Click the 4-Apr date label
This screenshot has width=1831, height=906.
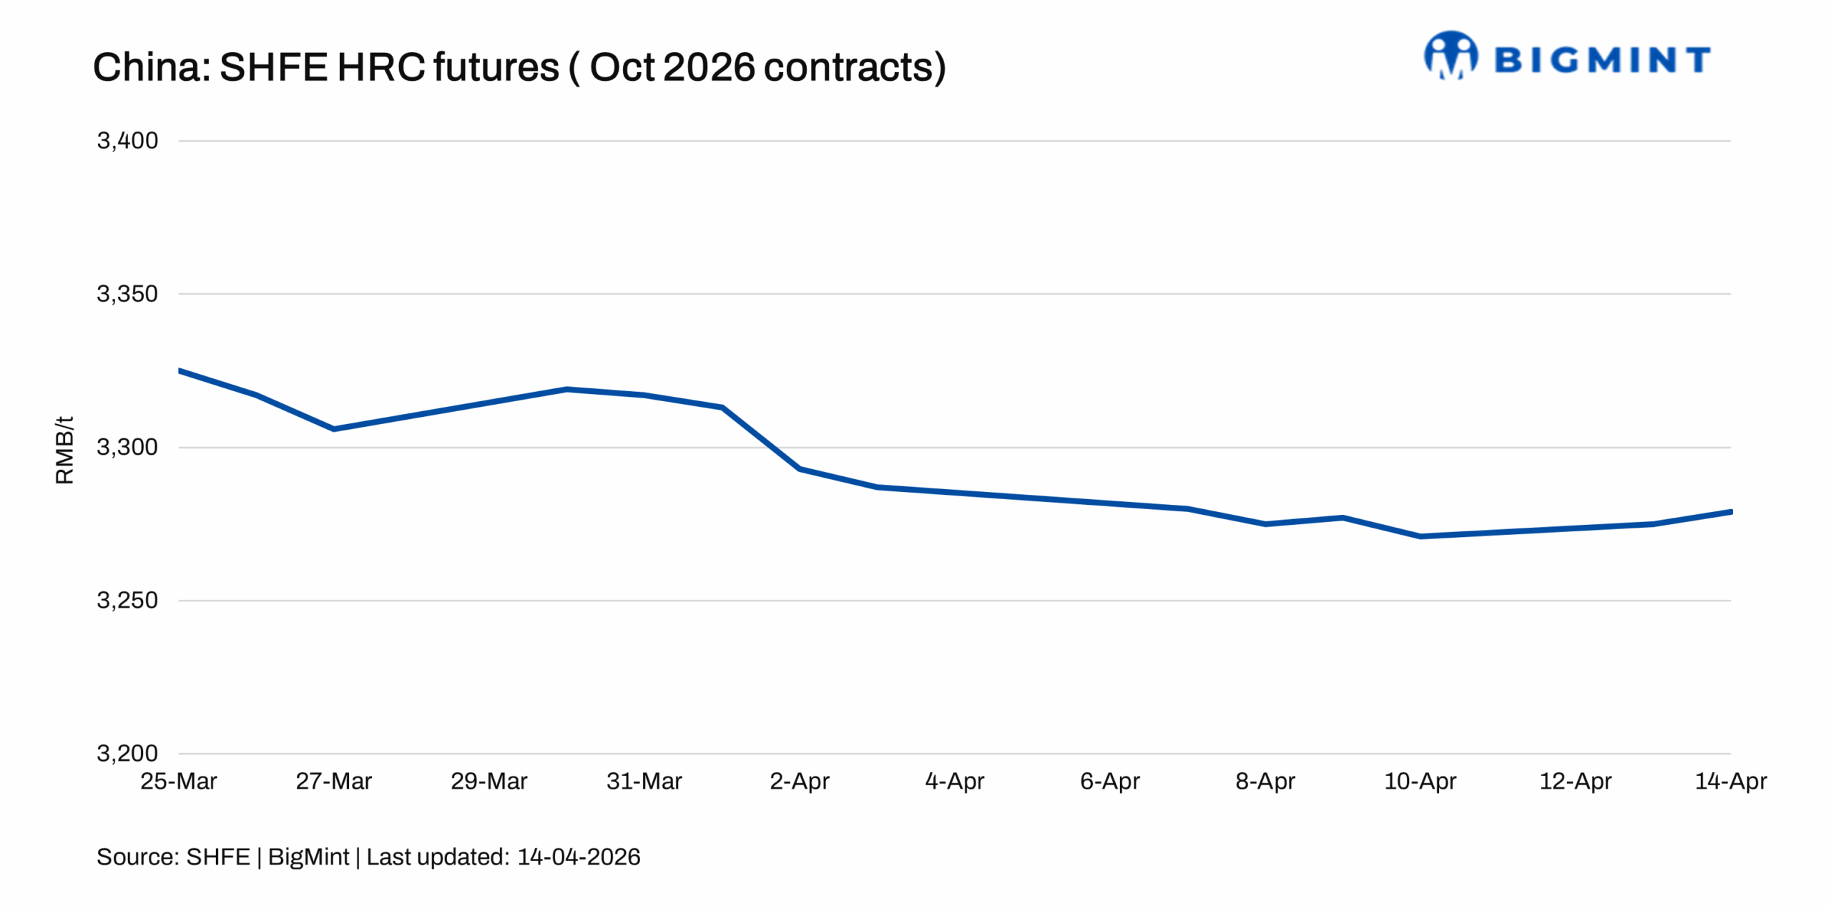click(954, 781)
